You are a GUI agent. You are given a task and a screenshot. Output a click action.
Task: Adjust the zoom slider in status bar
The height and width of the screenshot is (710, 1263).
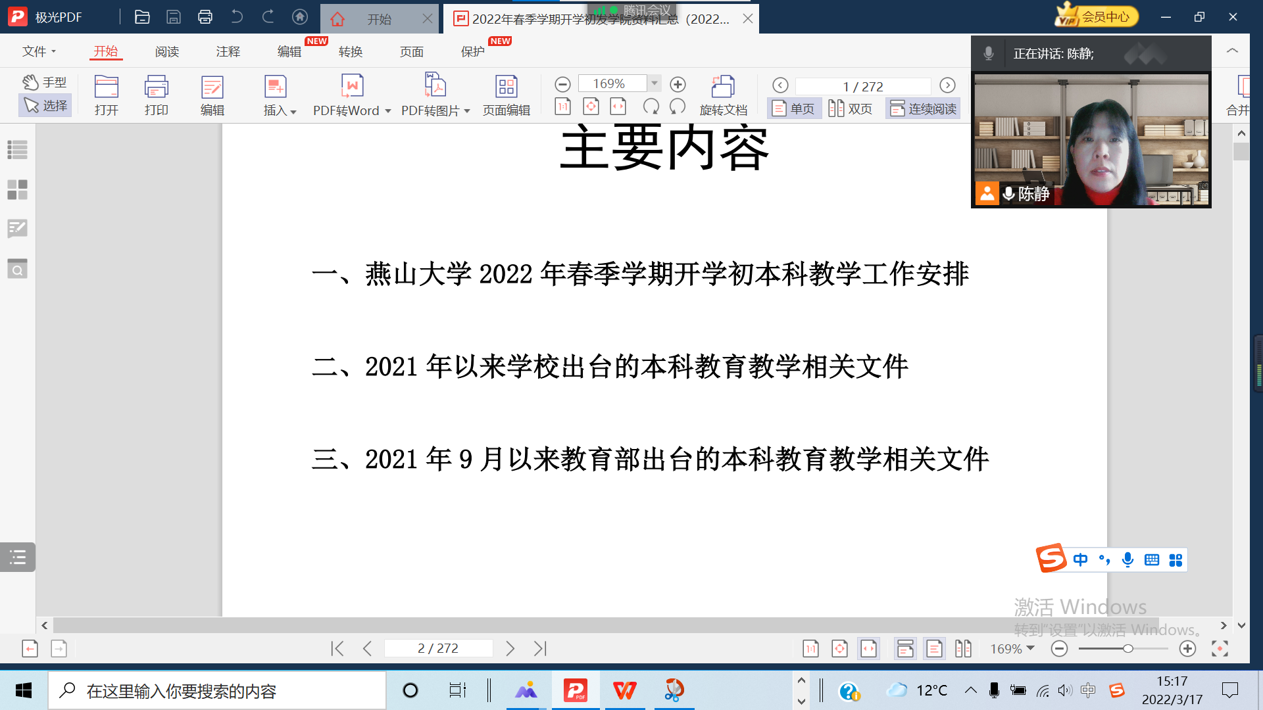pos(1127,649)
